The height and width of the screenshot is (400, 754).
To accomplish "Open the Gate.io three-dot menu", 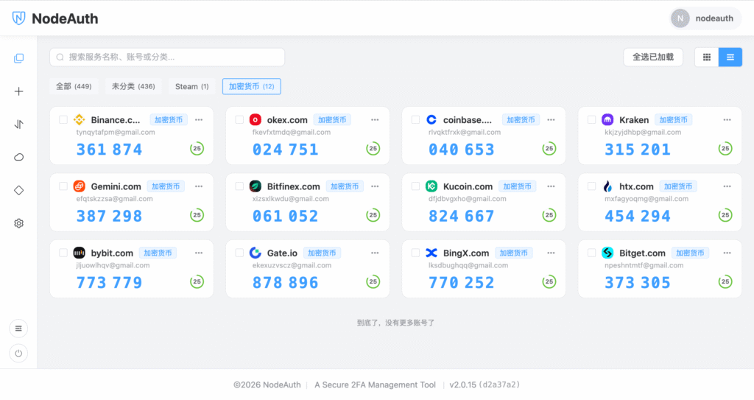I will pyautogui.click(x=375, y=253).
